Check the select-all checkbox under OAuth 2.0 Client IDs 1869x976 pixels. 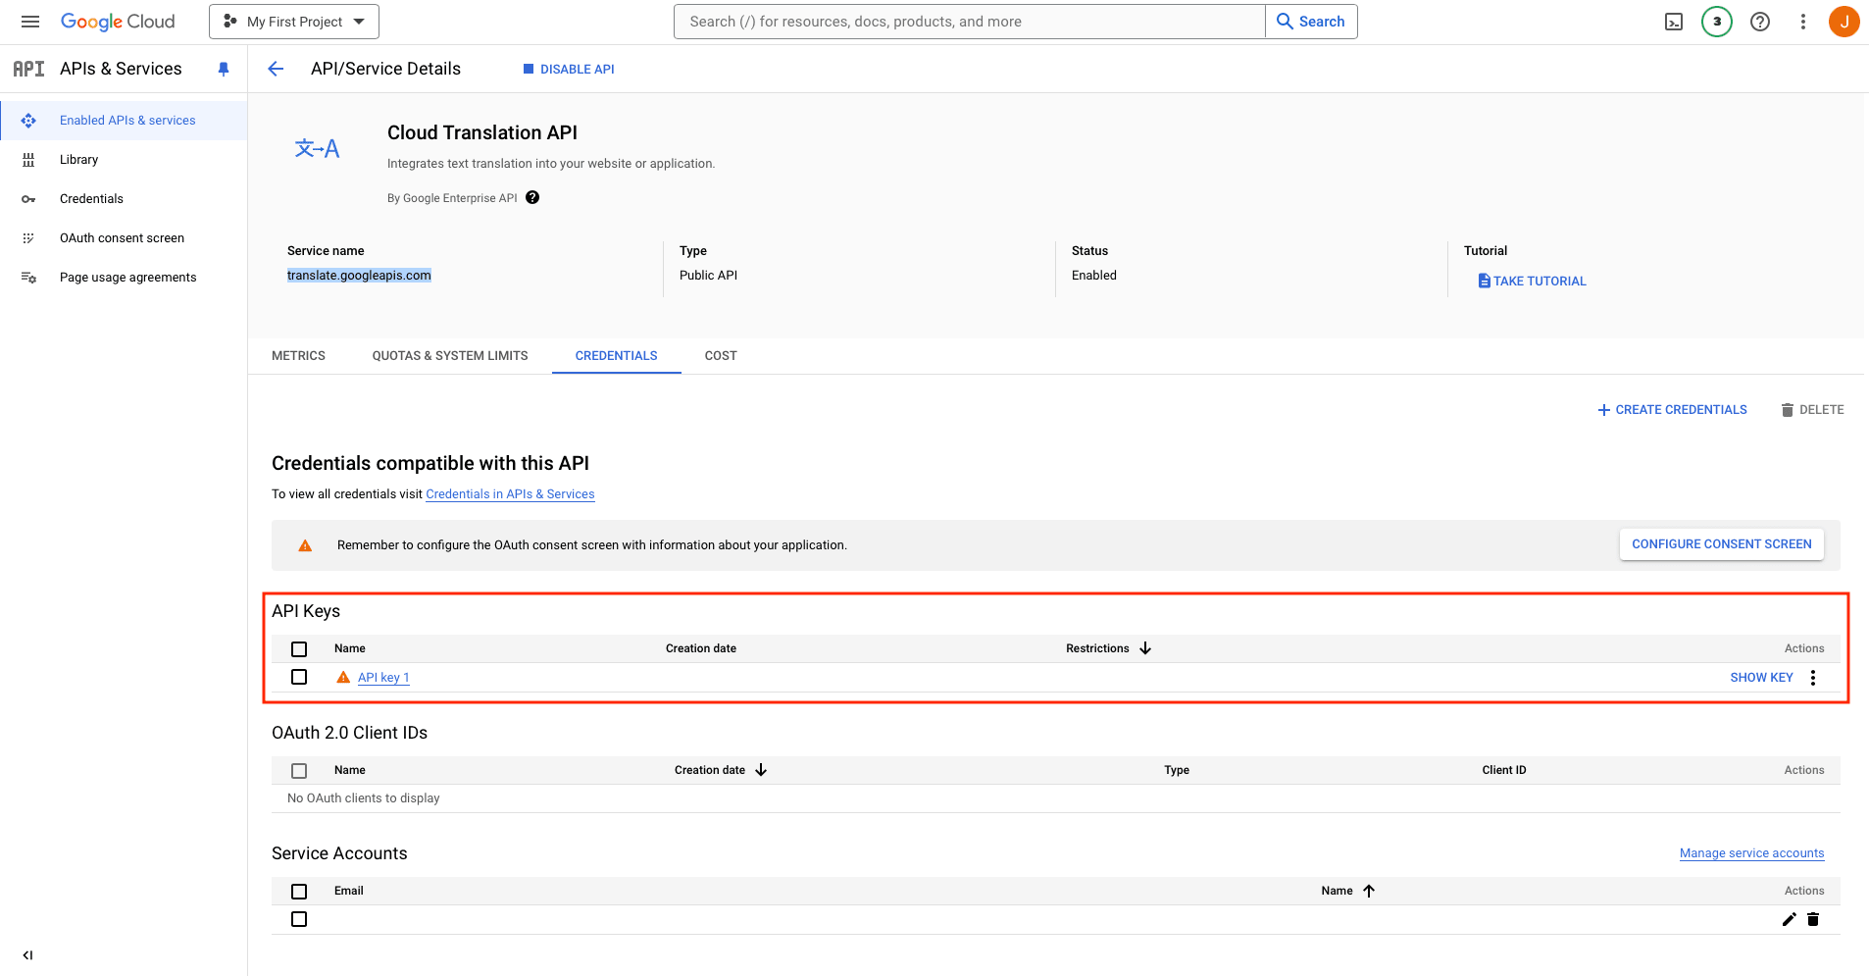click(x=299, y=770)
